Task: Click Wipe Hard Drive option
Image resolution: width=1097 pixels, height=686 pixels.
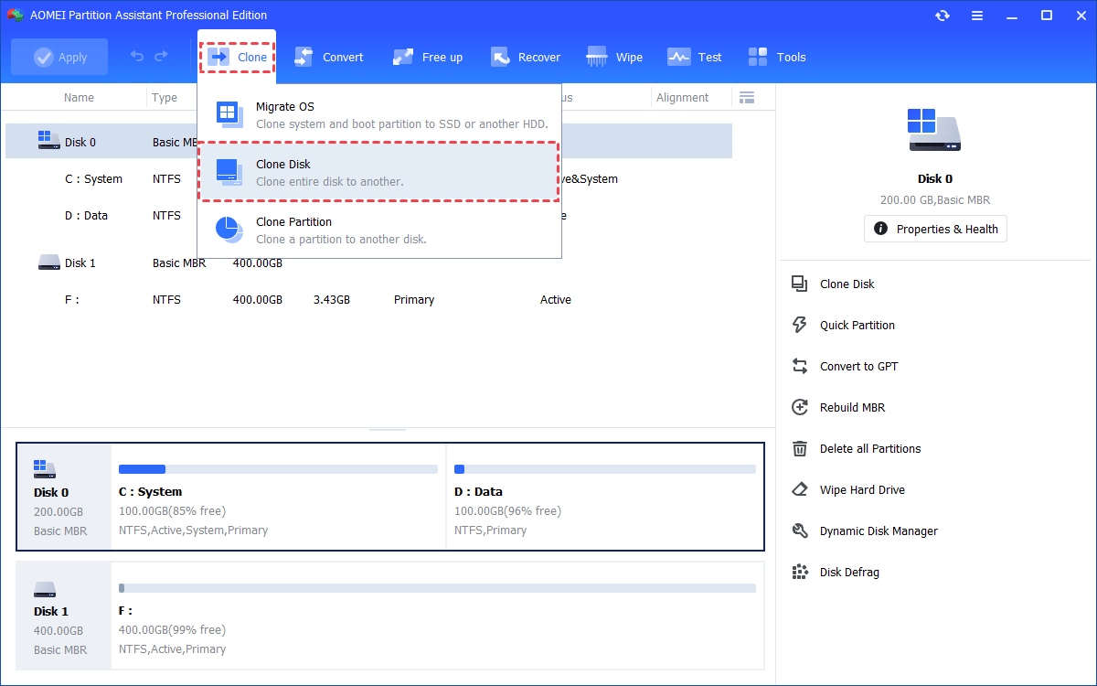Action: [861, 490]
